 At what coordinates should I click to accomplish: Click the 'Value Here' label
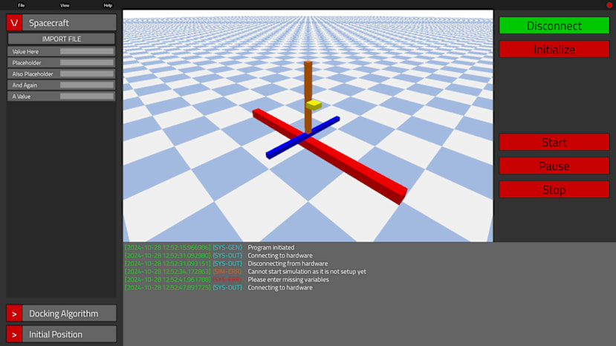tap(25, 51)
